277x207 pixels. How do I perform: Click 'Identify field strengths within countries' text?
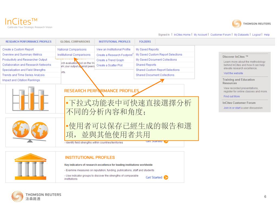pyautogui.click(x=94, y=143)
